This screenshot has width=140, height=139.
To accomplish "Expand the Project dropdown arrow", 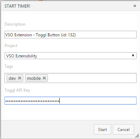I will (x=133, y=56).
